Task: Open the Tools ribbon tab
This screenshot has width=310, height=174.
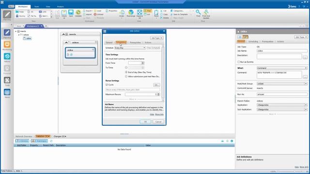Action: pos(37,7)
